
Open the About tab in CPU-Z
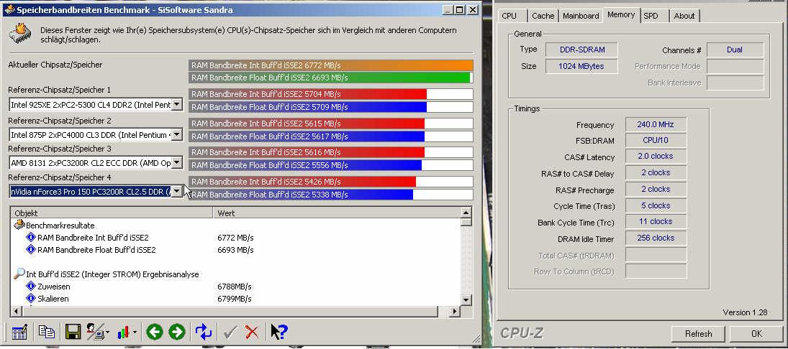coord(684,16)
